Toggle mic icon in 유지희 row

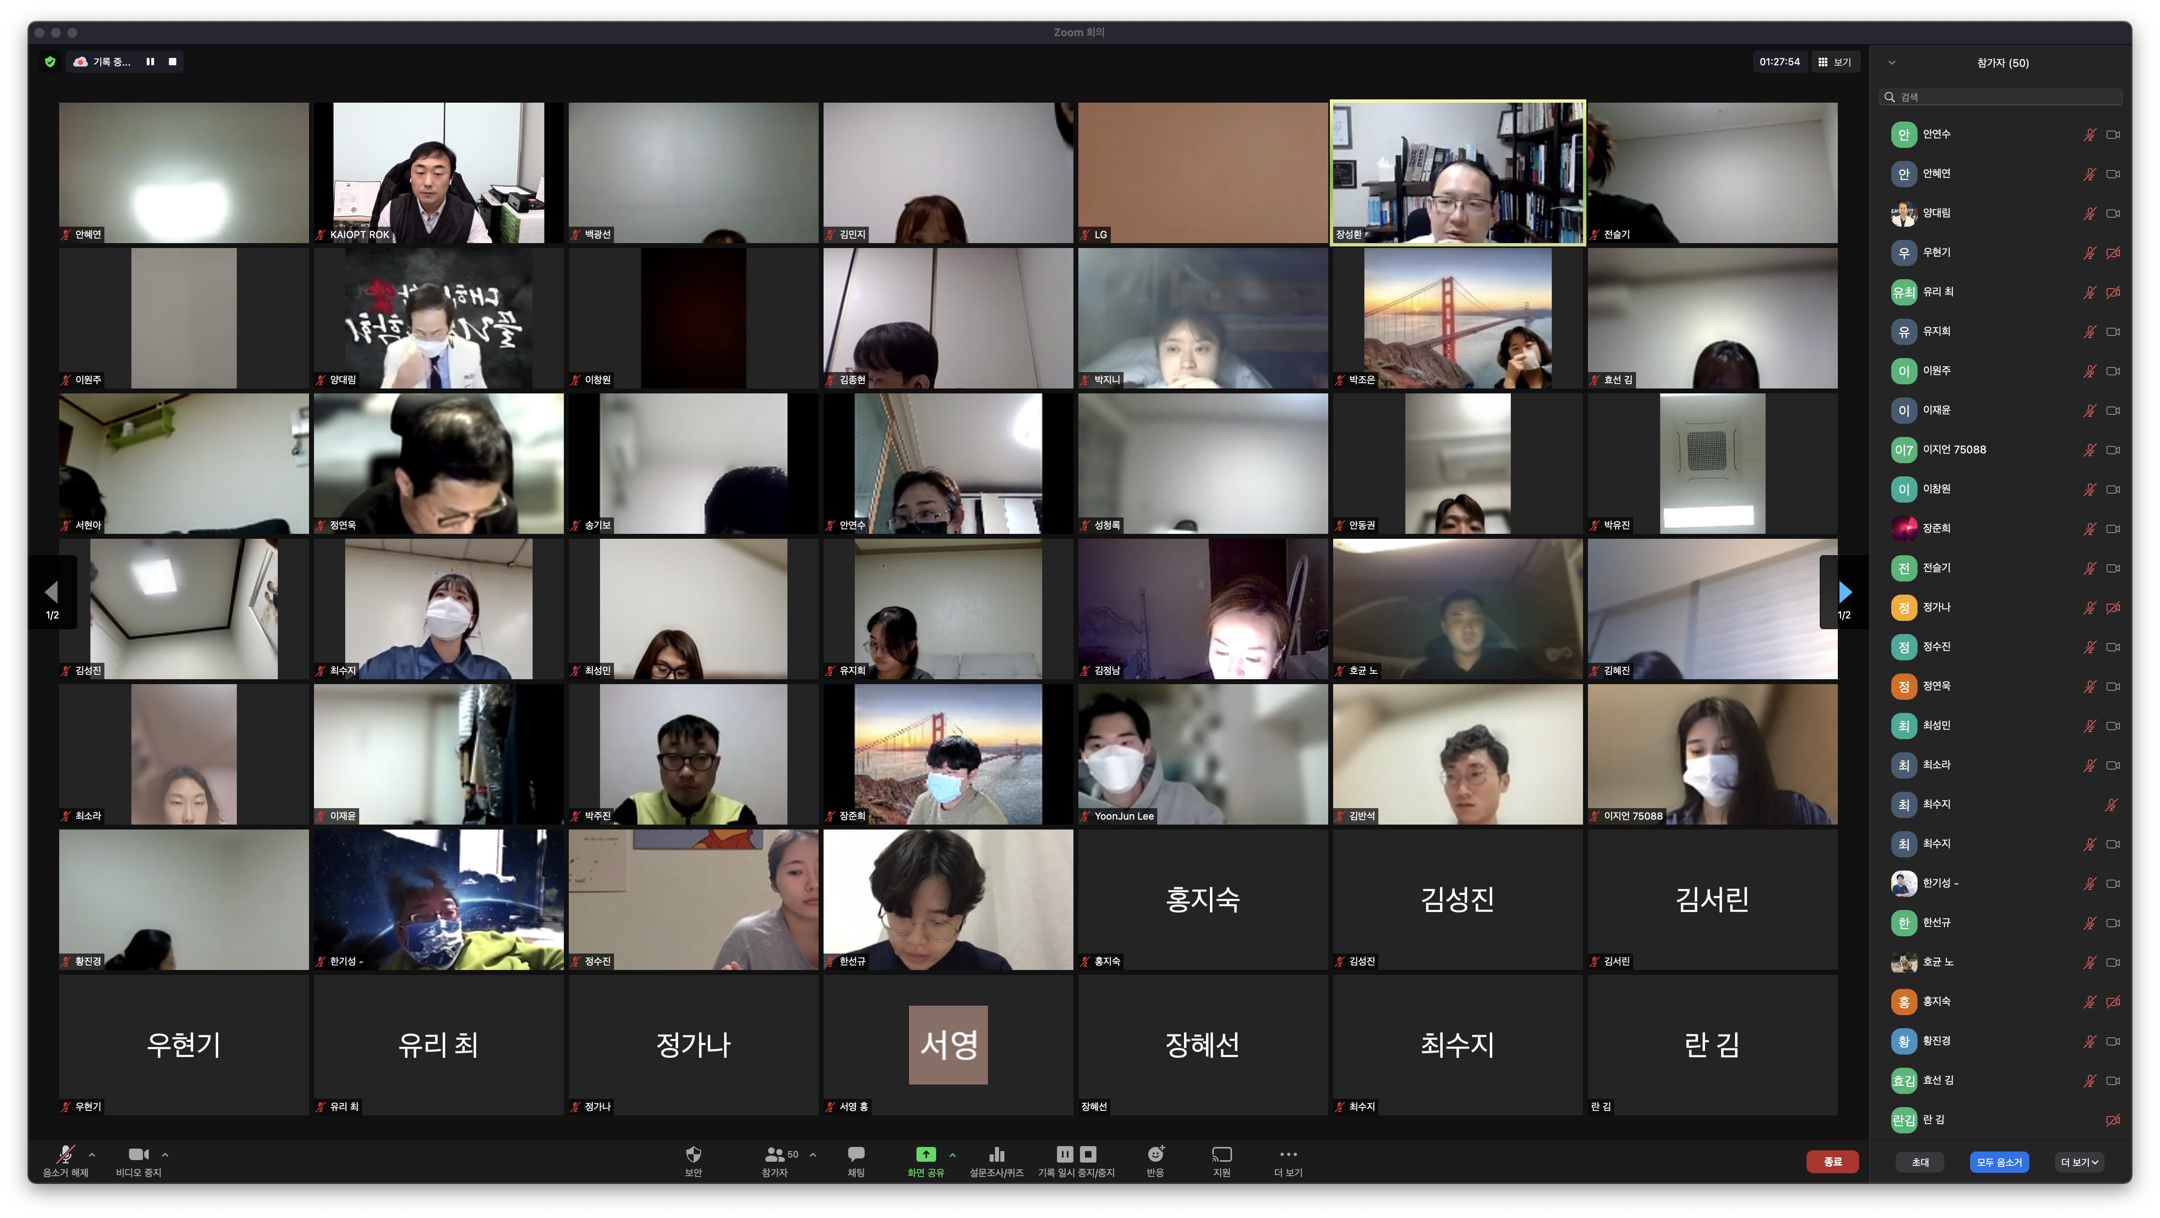coord(2090,331)
